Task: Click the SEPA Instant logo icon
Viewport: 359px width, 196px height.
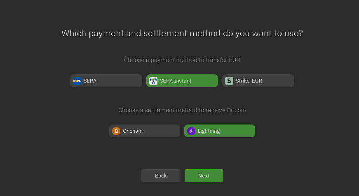Action: coord(153,81)
